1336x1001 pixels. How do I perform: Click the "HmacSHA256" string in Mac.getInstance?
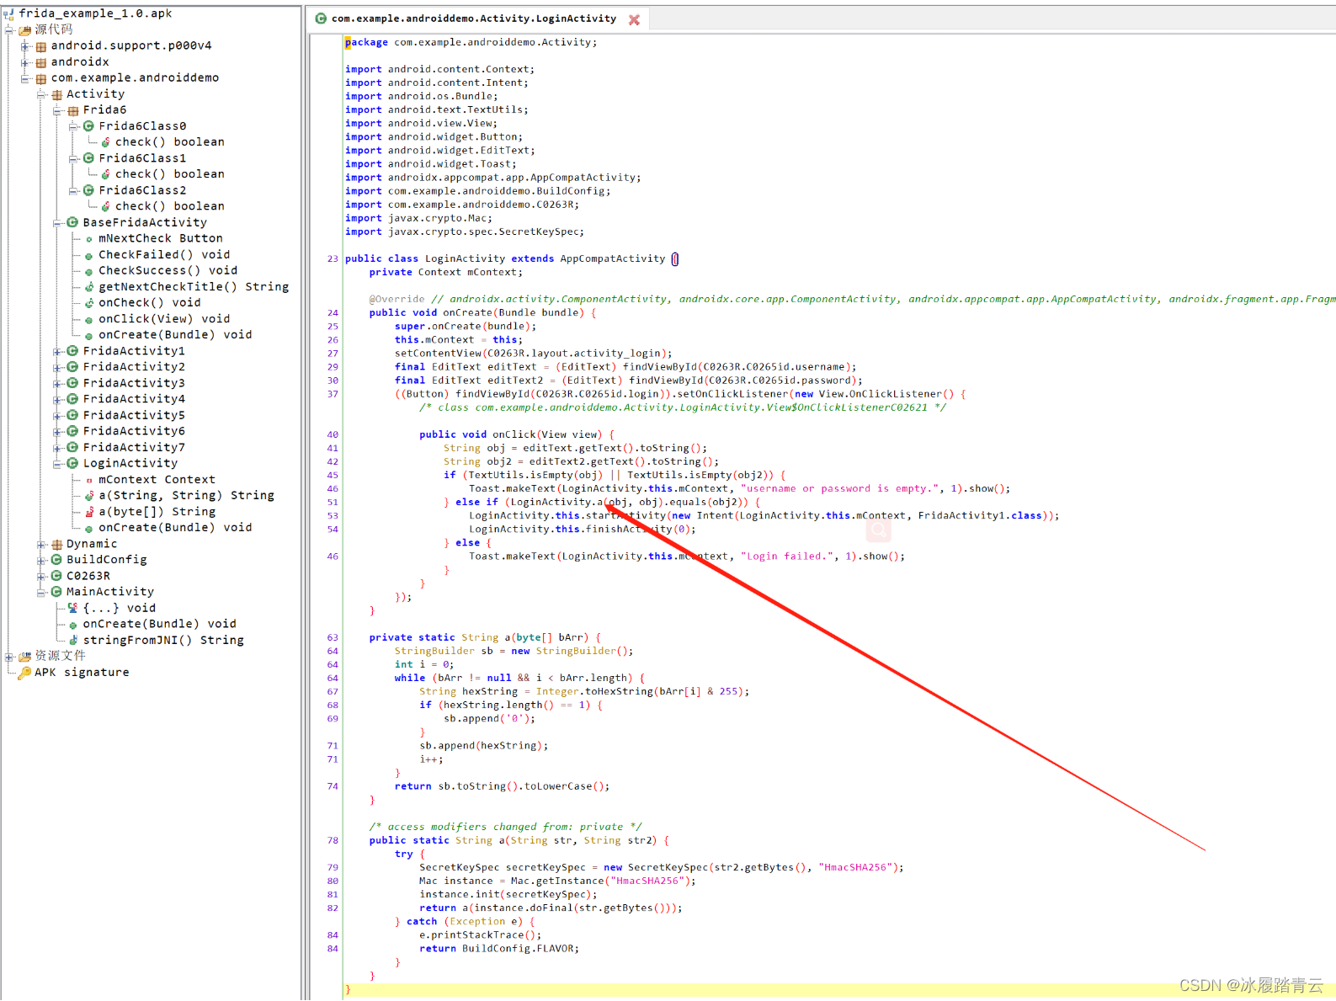648,881
